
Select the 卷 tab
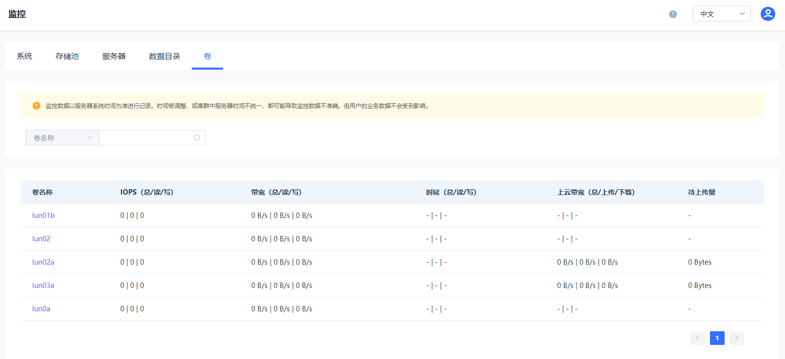point(207,56)
